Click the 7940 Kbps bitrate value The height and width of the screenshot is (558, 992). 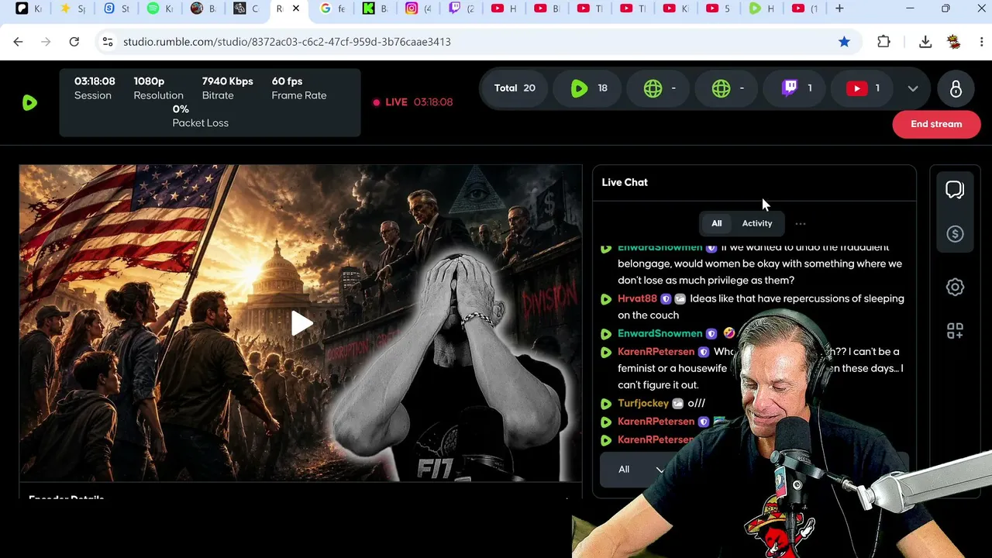tap(228, 81)
